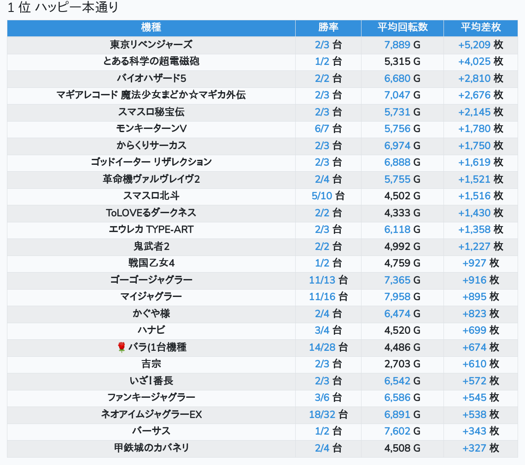Open the 18/32 win rate for ネオアイムジャグラーEX
Viewport: 525px width, 465px height.
(322, 414)
